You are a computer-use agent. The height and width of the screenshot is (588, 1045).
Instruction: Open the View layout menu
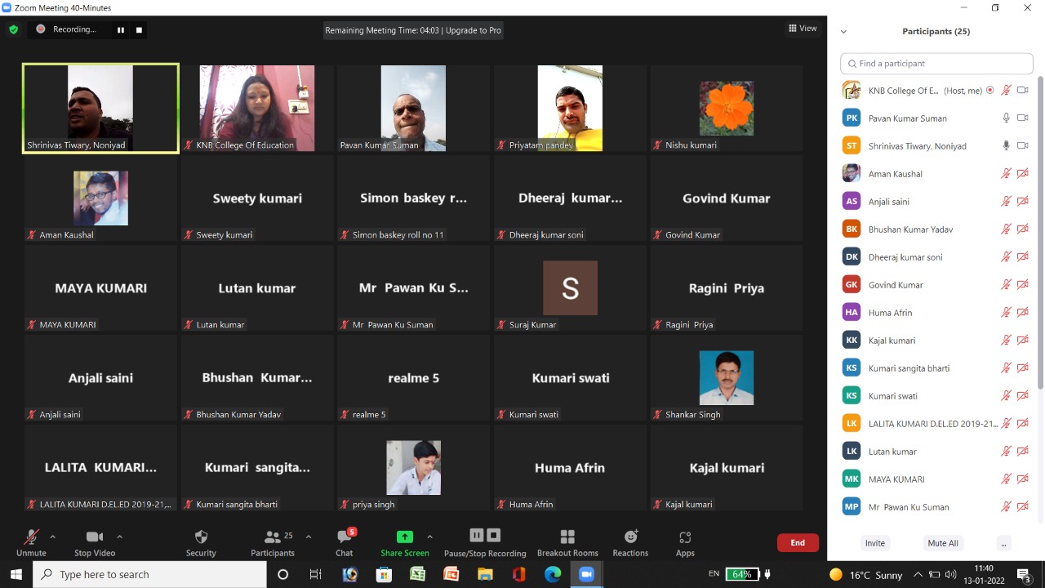(x=803, y=28)
